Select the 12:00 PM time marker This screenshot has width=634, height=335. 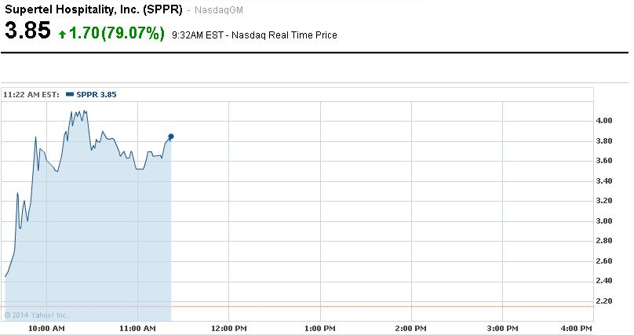pos(228,327)
